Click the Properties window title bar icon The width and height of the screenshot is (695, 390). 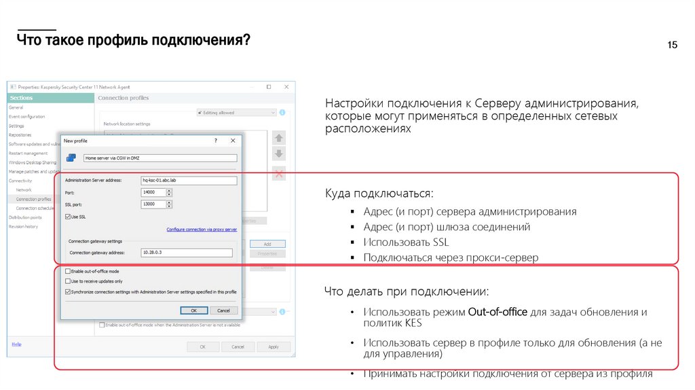click(x=13, y=87)
